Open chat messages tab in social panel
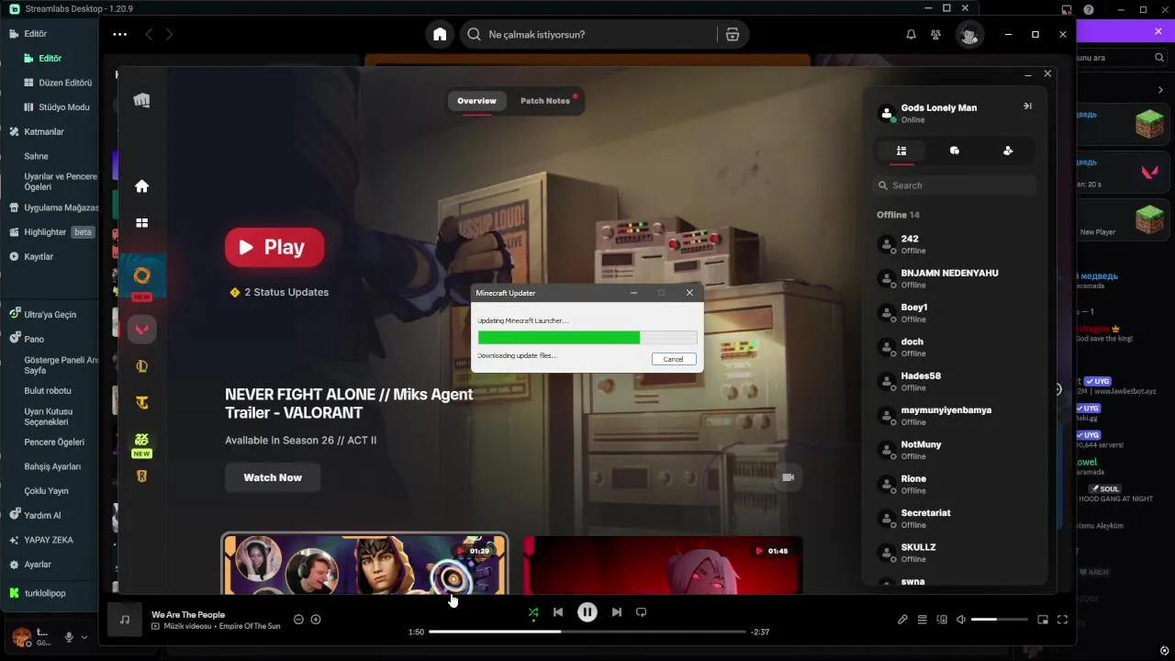The height and width of the screenshot is (661, 1175). point(955,151)
